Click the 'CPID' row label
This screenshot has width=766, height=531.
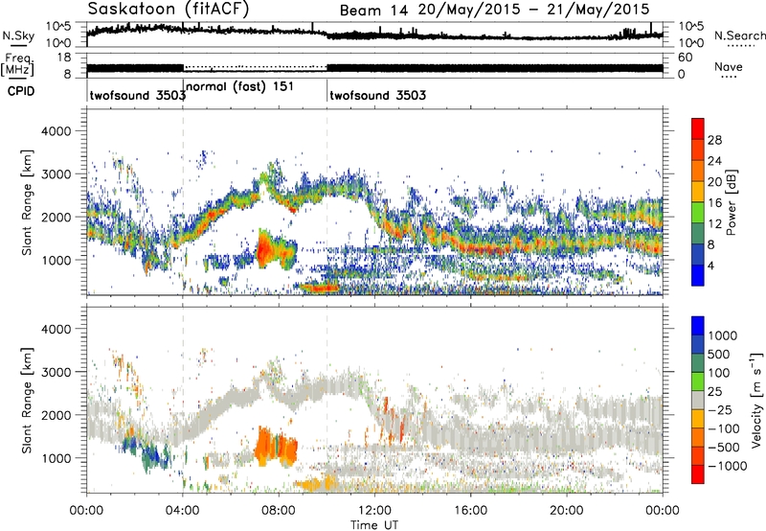(x=21, y=91)
